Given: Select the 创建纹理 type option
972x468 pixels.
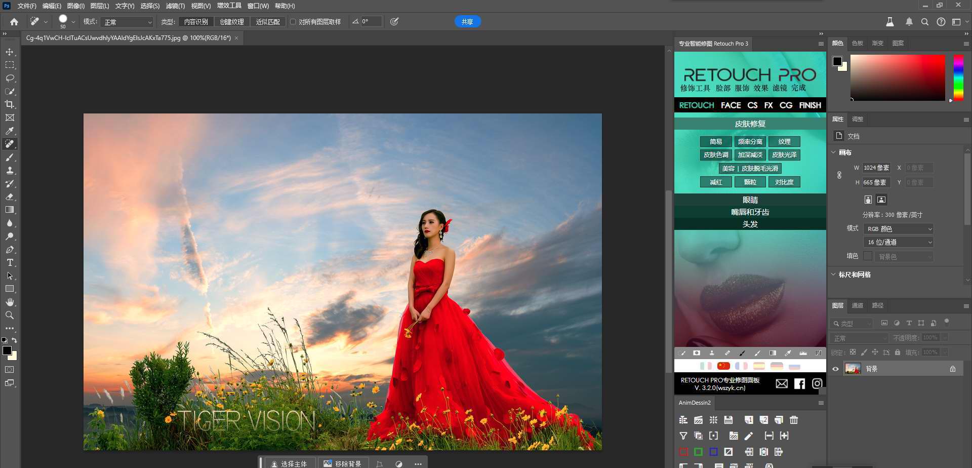Looking at the screenshot, I should pyautogui.click(x=232, y=22).
